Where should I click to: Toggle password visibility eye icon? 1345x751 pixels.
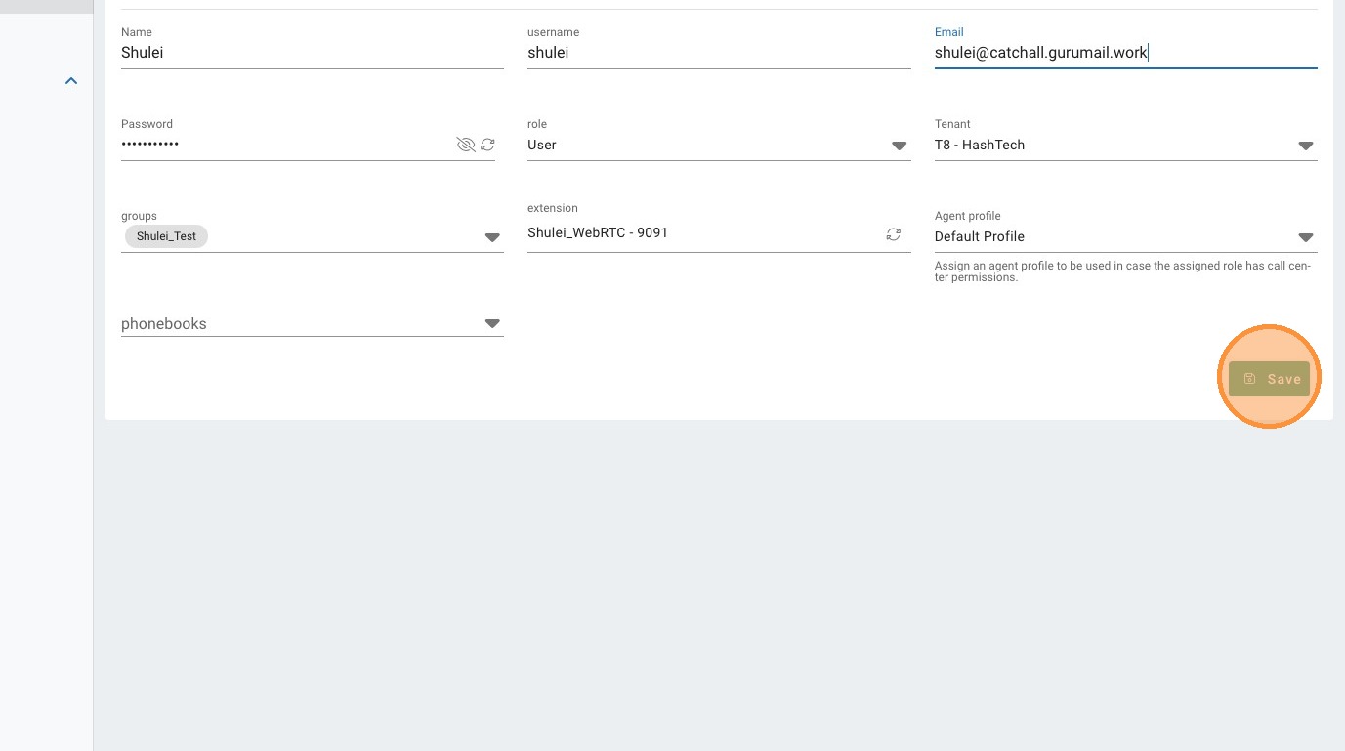click(466, 145)
